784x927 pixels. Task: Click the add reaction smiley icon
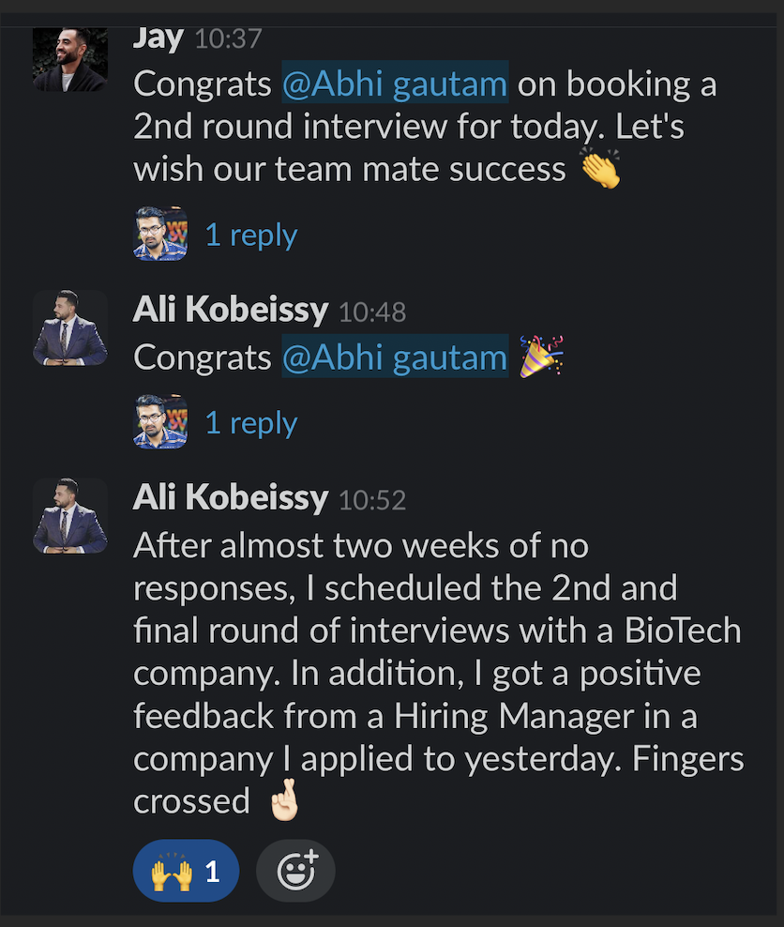click(x=295, y=871)
